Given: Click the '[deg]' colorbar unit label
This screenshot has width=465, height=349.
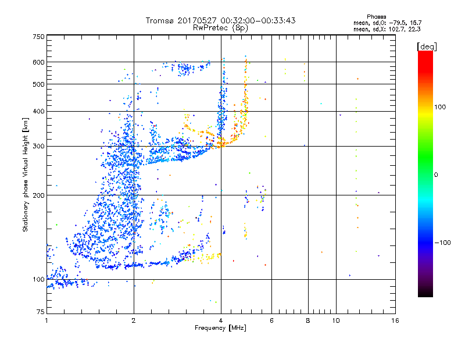Looking at the screenshot, I should [427, 47].
